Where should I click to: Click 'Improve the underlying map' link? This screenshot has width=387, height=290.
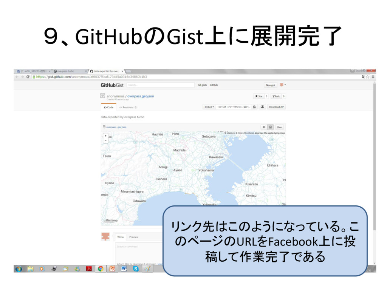click(270, 133)
